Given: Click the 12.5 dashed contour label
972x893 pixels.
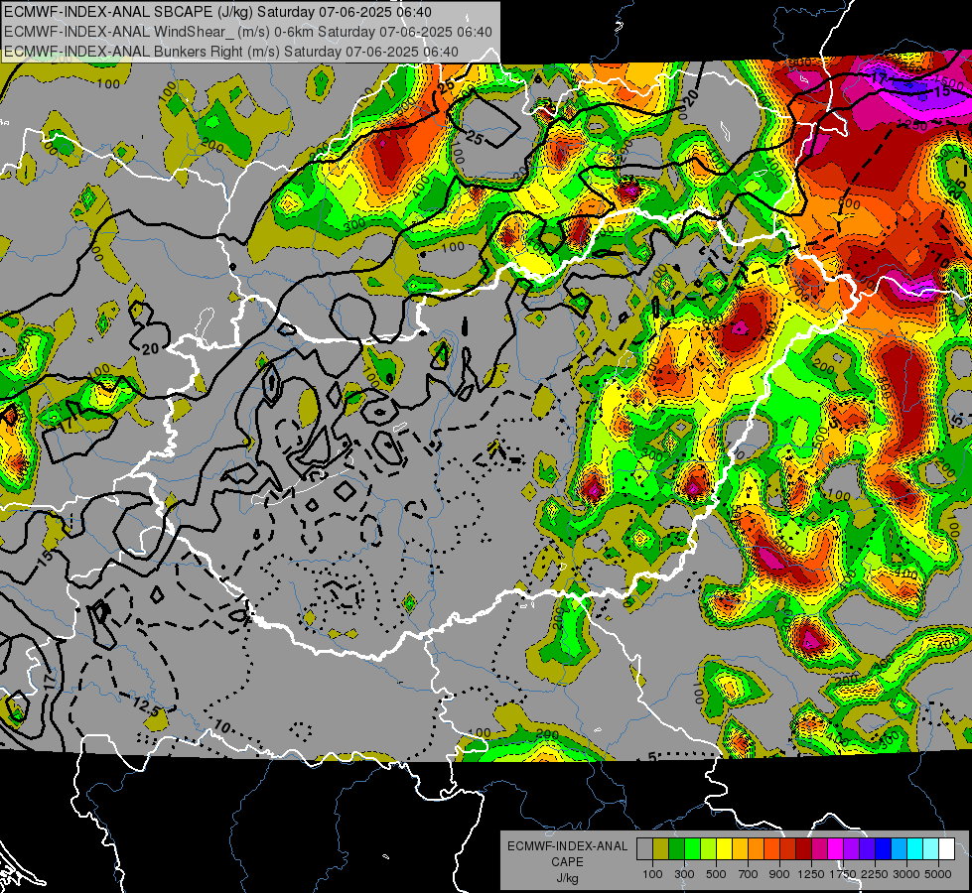Looking at the screenshot, I should tap(147, 705).
